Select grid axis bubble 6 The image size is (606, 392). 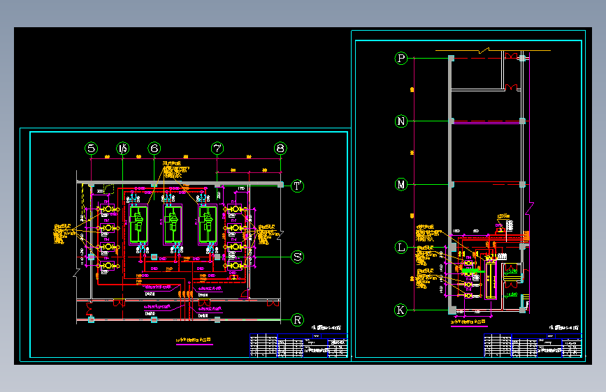coord(154,149)
